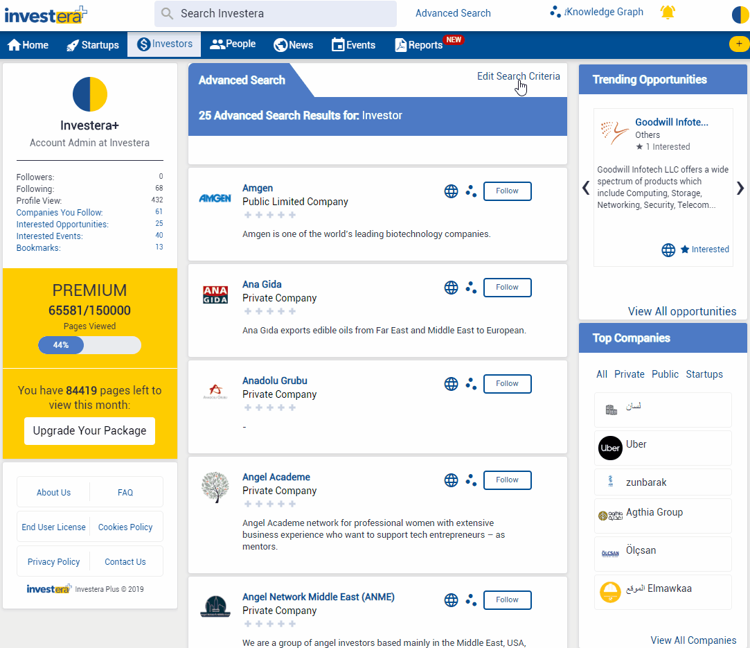
Task: Click View All opportunities link
Action: [x=682, y=312]
